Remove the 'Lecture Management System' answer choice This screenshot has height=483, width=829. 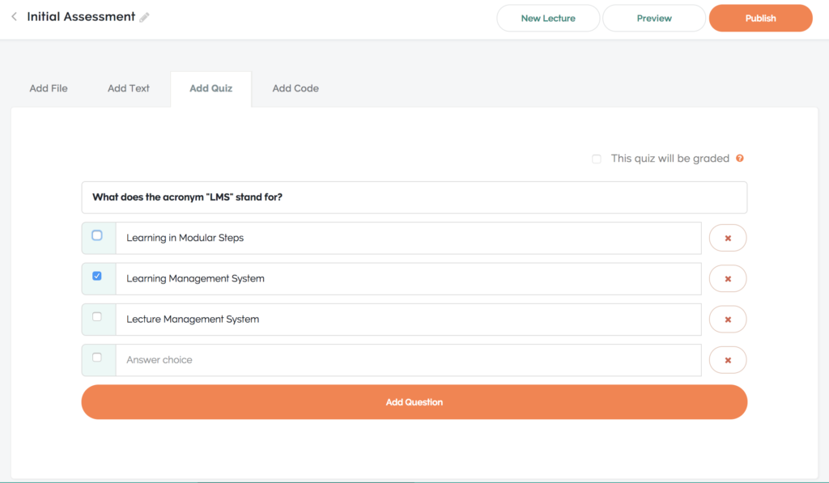[x=728, y=320]
